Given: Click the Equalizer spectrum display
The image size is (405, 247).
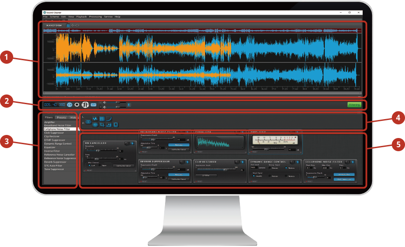Looking at the screenshot, I should tap(220, 142).
